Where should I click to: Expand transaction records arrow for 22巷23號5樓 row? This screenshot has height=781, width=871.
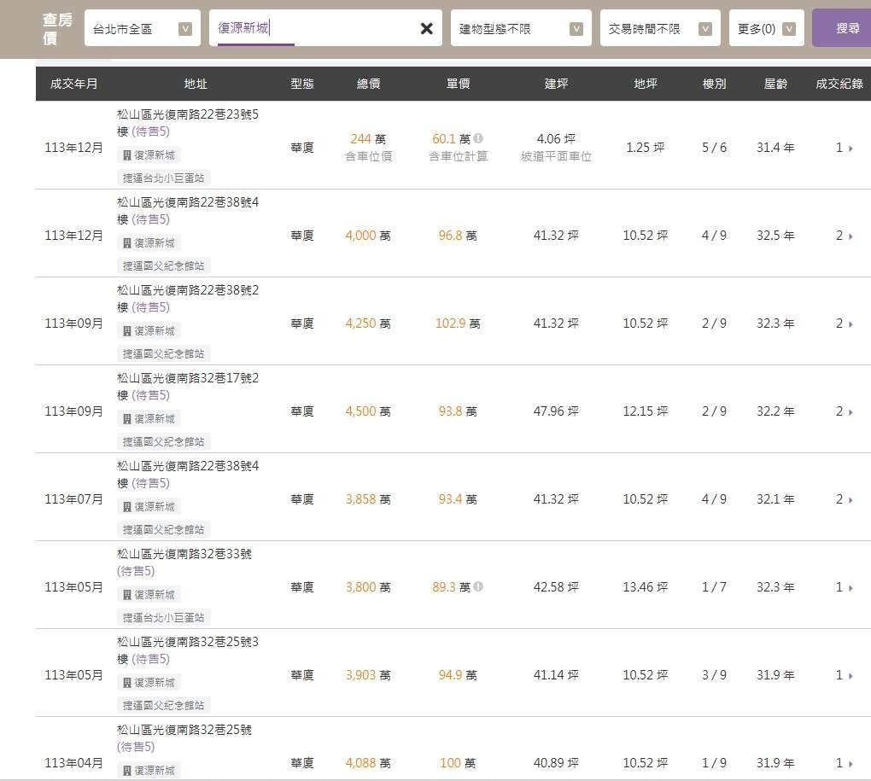point(851,149)
